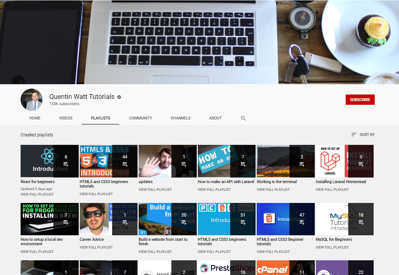Viewport: 399px width, 275px height.
Task: Open the Sort By dropdown
Action: coord(363,135)
